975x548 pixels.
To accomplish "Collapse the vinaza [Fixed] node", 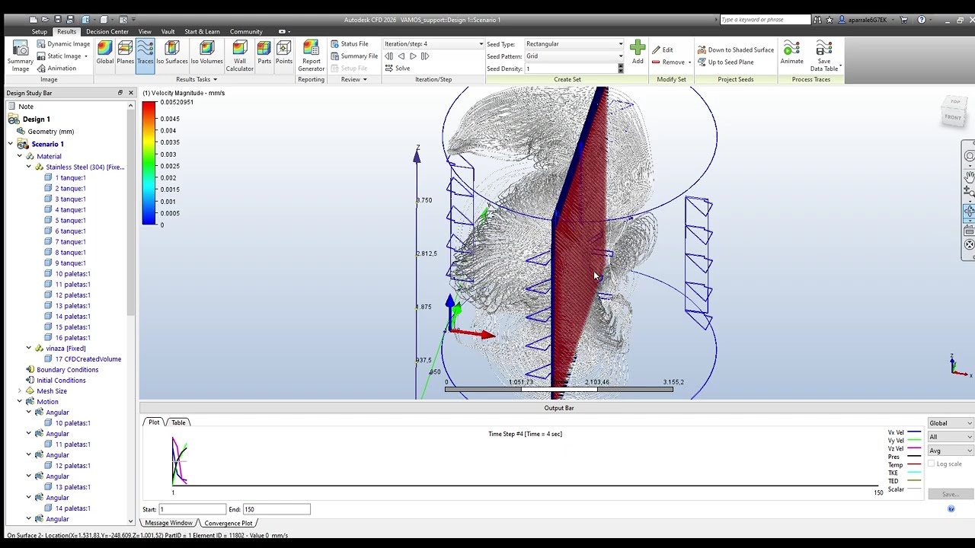I will tap(29, 348).
